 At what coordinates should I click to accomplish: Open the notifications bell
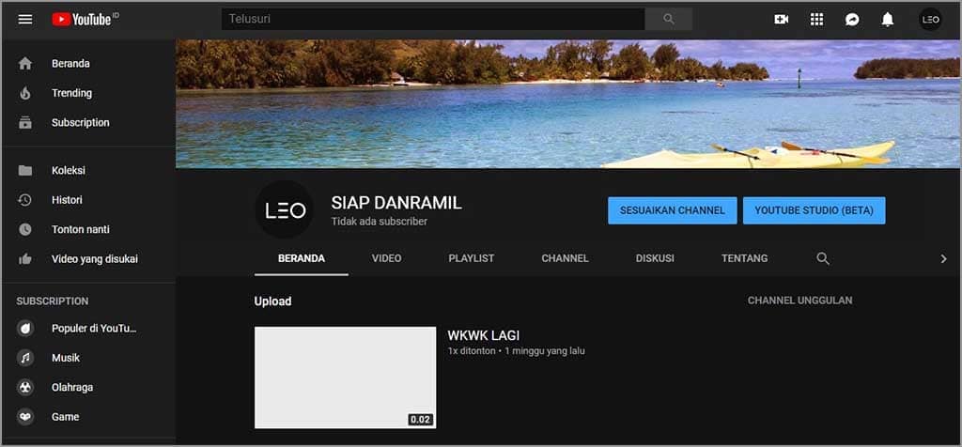coord(887,20)
